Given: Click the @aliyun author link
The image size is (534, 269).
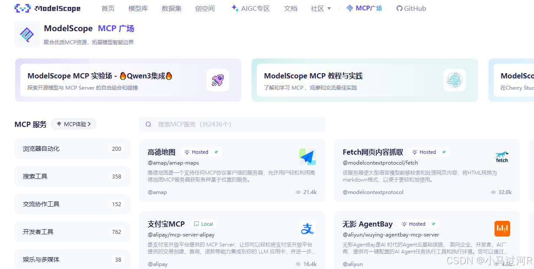Looking at the screenshot, I should pos(353,264).
